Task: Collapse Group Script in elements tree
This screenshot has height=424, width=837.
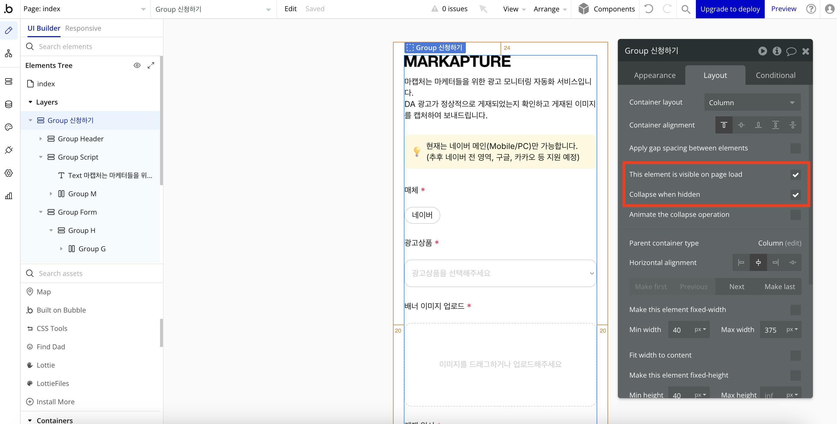Action: pos(41,157)
